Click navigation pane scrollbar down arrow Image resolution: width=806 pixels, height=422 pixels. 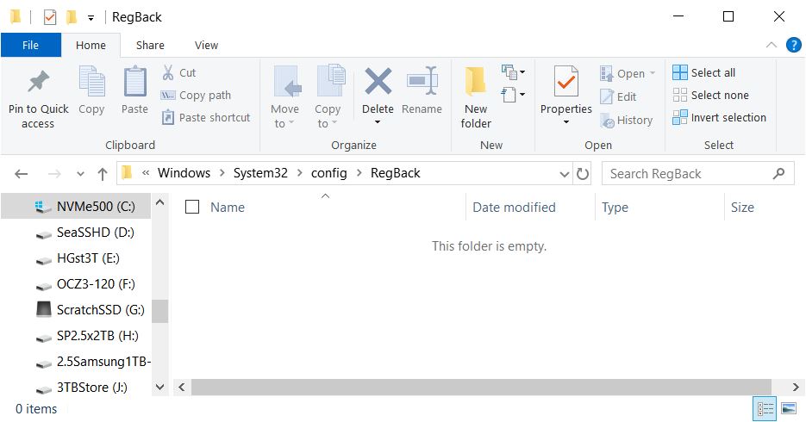pos(159,387)
